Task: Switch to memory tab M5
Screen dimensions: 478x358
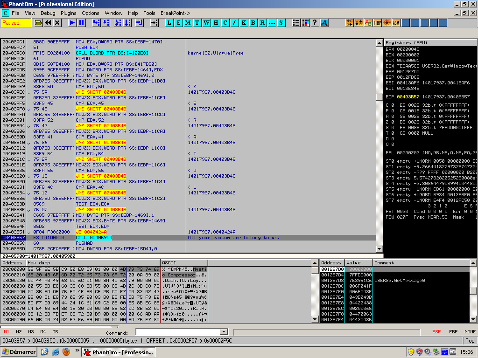Action: click(55, 332)
